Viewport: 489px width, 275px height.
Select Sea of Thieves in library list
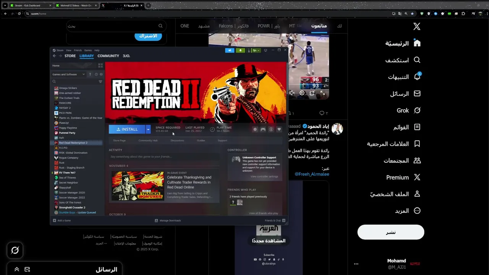tap(67, 178)
